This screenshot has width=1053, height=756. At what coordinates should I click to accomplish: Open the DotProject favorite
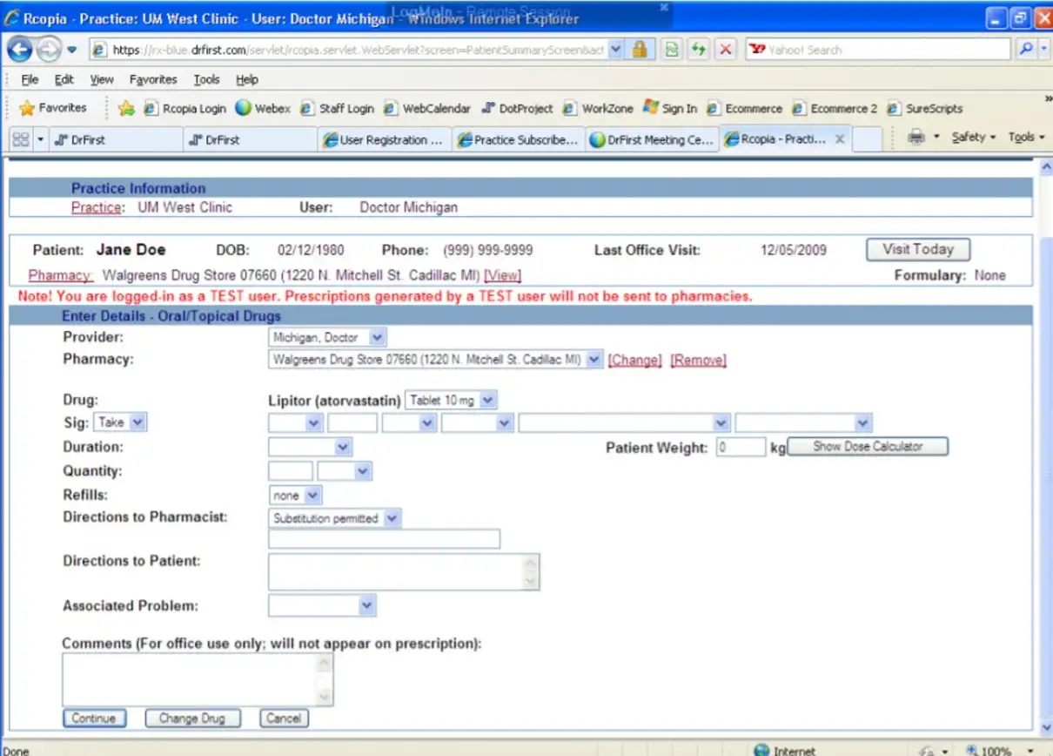(x=524, y=108)
